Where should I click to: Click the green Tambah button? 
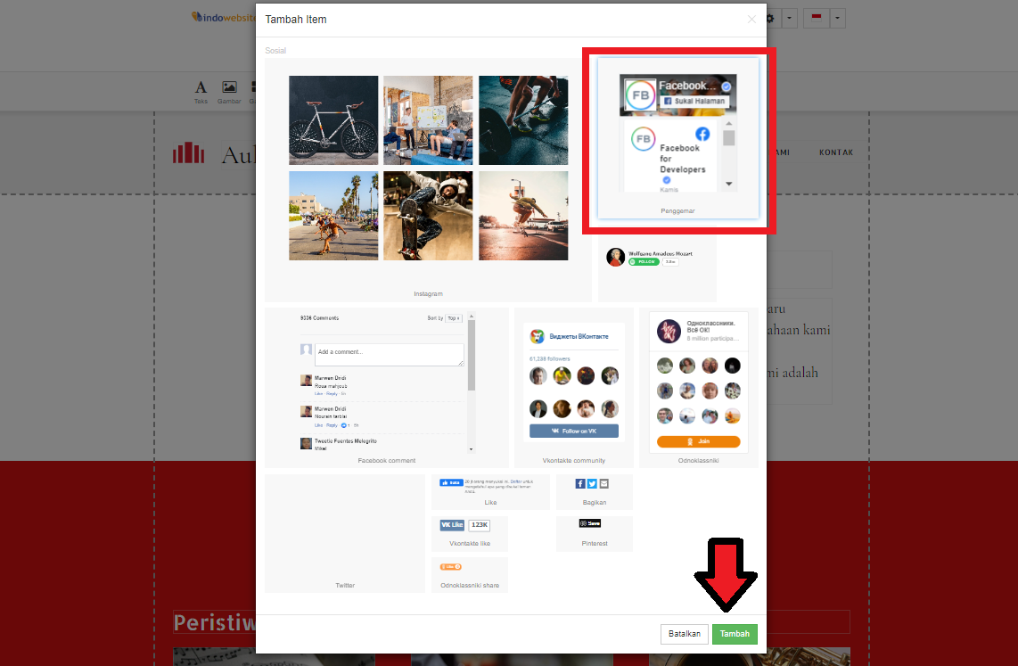tap(735, 634)
